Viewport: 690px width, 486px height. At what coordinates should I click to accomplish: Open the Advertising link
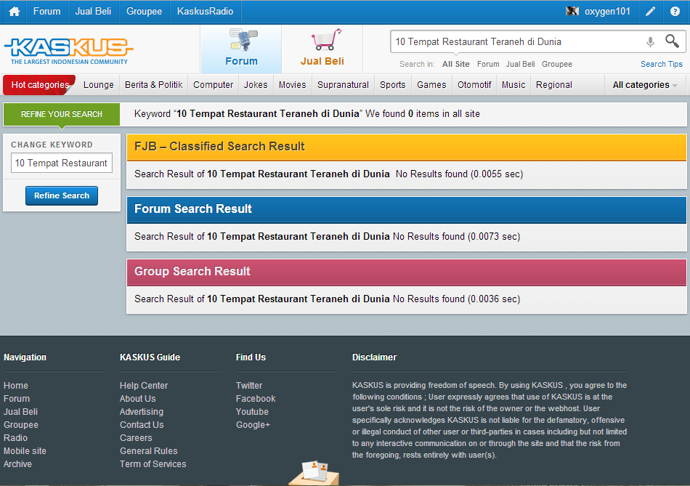click(x=142, y=412)
